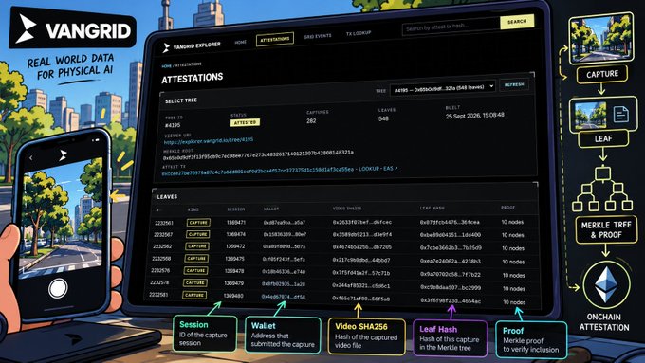Click the LOOKUP link after attest tx
This screenshot has width=645, height=363.
click(369, 169)
